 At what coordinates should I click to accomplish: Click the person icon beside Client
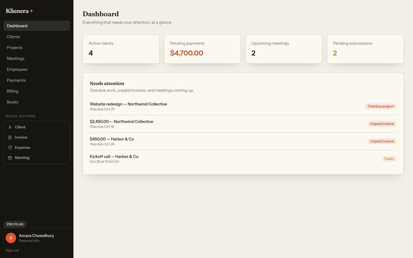tap(10, 127)
